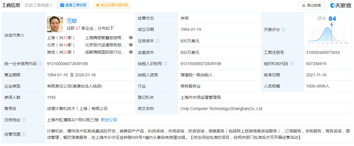Select credit code 91310000607284919B under 统一社会信用代码
This screenshot has width=354, height=146.
click(x=67, y=64)
